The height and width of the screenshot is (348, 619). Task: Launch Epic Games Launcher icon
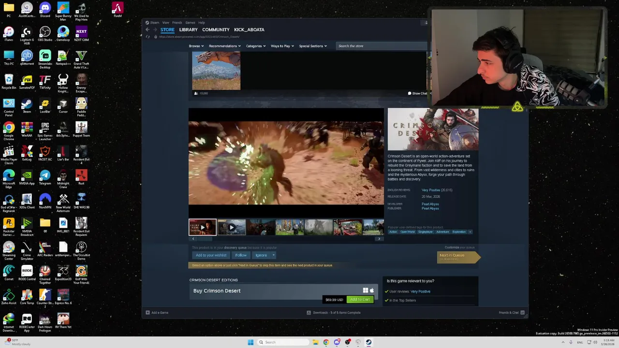pos(45,130)
